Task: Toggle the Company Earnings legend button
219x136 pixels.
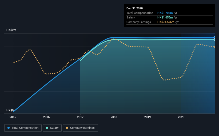Action: coord(80,128)
